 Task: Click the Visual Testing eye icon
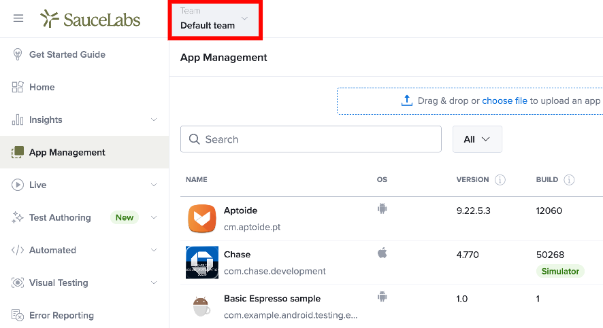(17, 283)
